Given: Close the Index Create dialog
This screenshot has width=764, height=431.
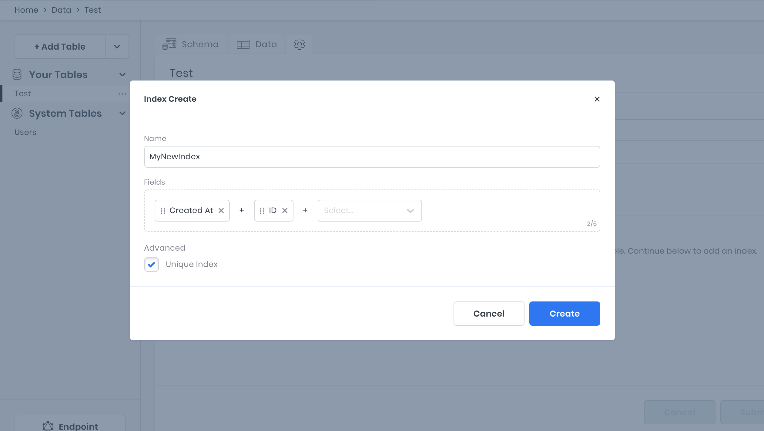Looking at the screenshot, I should [597, 99].
